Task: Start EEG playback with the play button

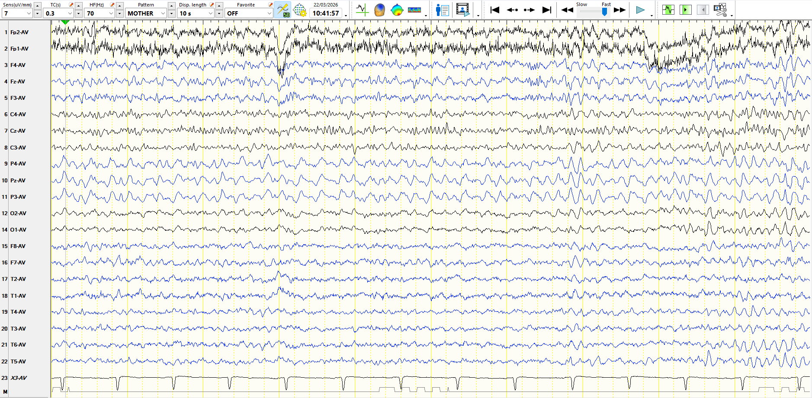Action: (x=640, y=10)
